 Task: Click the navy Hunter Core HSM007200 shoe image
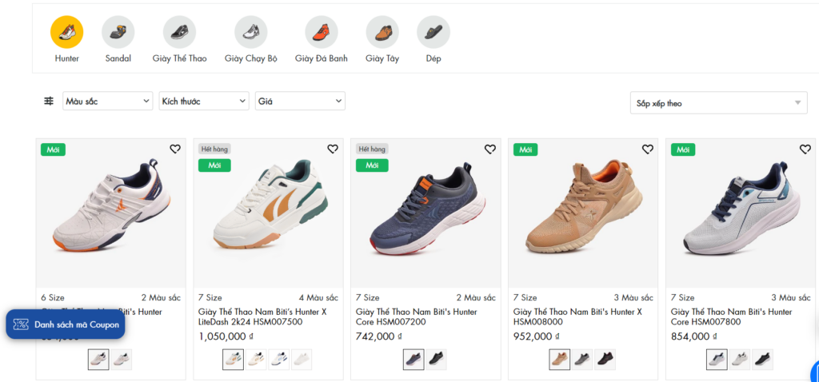click(425, 216)
